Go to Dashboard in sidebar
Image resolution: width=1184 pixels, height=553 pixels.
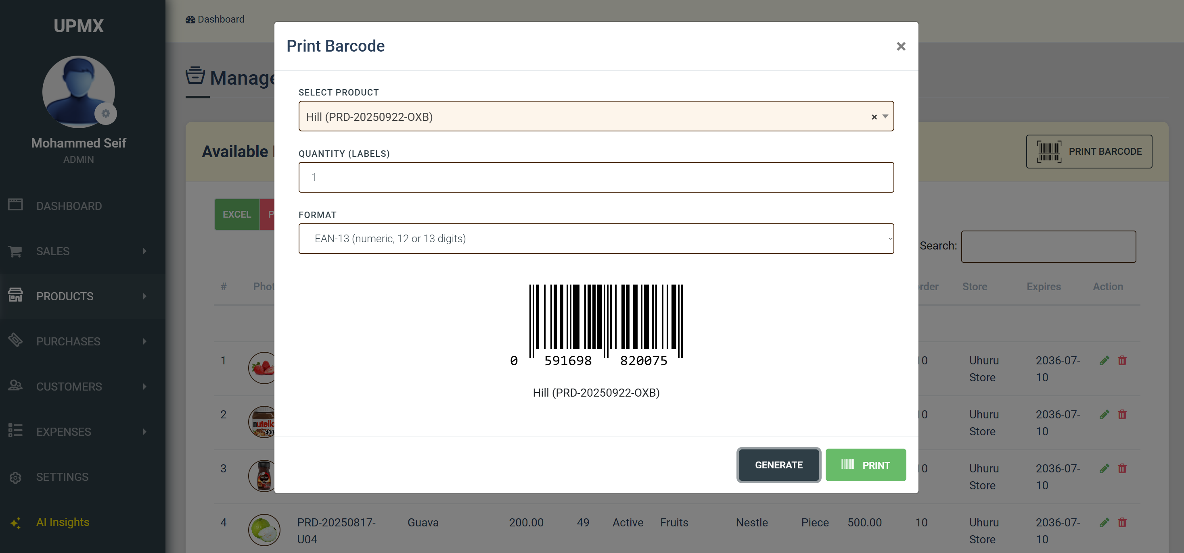click(69, 206)
